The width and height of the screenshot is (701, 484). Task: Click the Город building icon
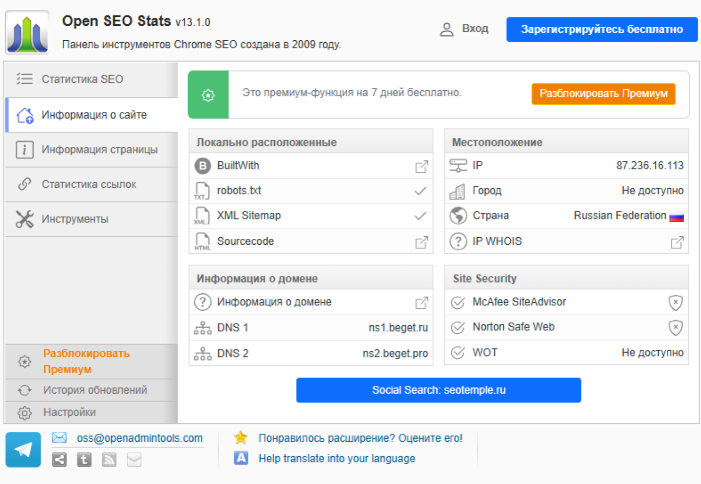point(457,191)
